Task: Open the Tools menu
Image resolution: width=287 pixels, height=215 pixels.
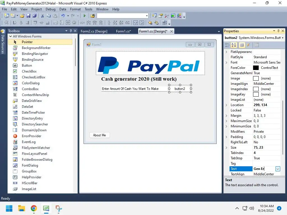Action: 88,9
